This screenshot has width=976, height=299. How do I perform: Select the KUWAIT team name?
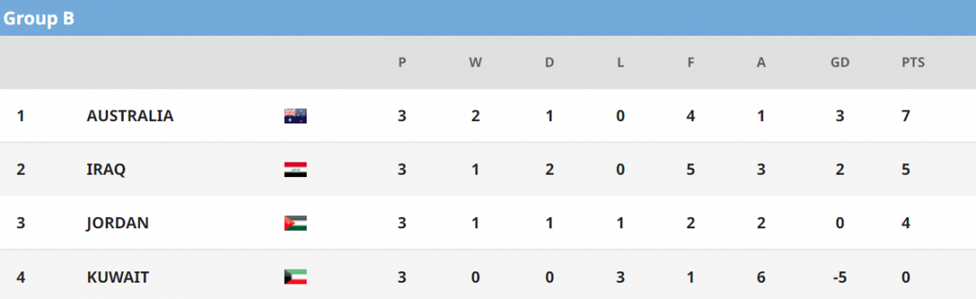[x=117, y=276]
